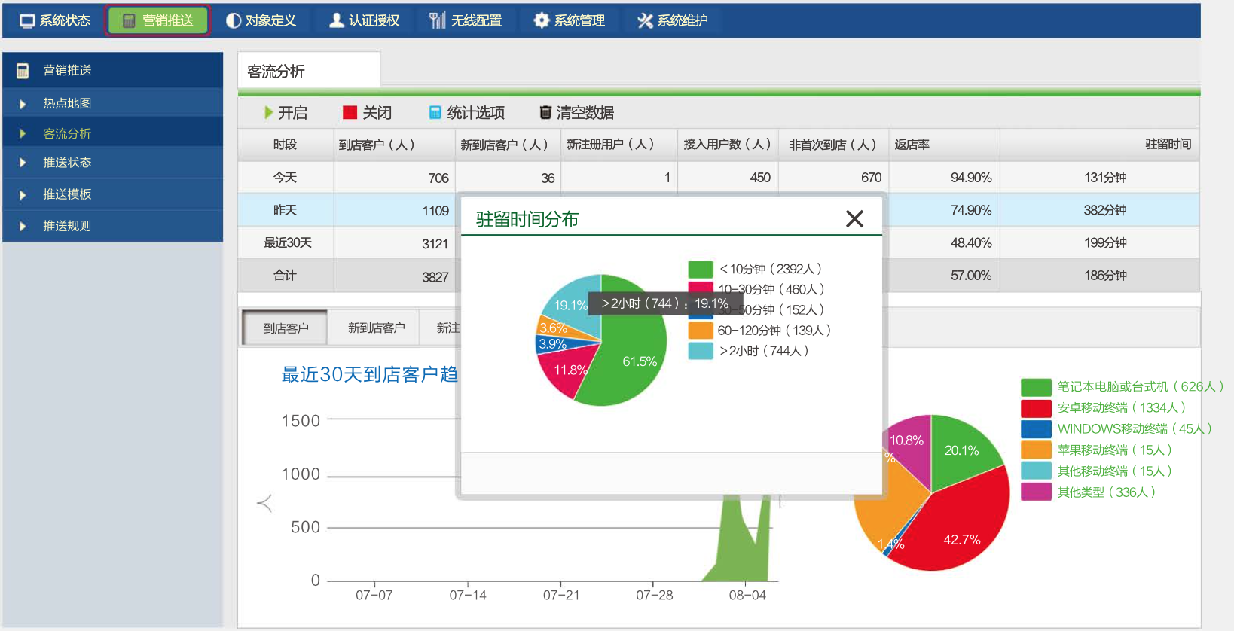Viewport: 1234px width, 631px height.
Task: Click the calculator icon in the 营销推送 sidebar header
Action: pyautogui.click(x=23, y=71)
